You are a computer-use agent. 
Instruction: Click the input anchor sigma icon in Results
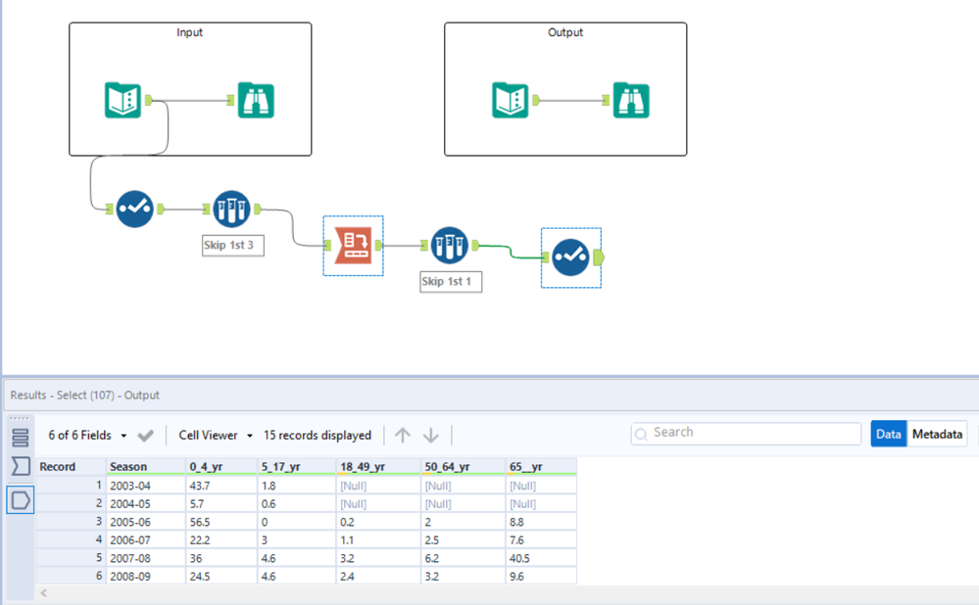click(x=20, y=466)
